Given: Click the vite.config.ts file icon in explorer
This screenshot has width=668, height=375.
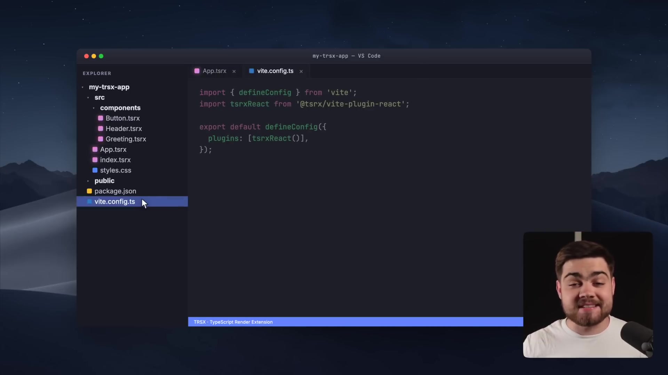Looking at the screenshot, I should click(89, 201).
